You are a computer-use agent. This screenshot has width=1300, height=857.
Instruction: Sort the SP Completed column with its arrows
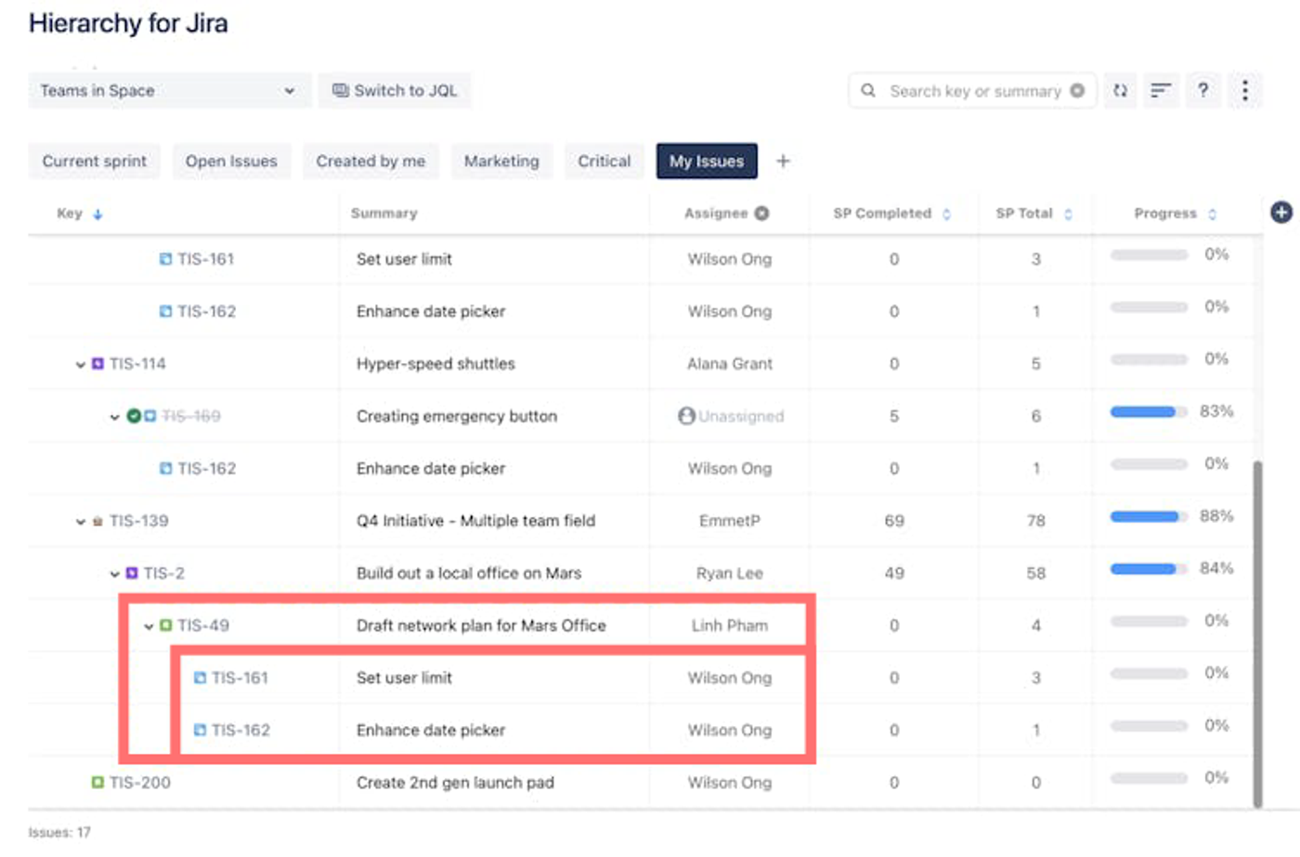[946, 214]
